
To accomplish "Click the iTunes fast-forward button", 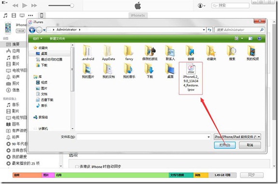I will click(x=34, y=5).
